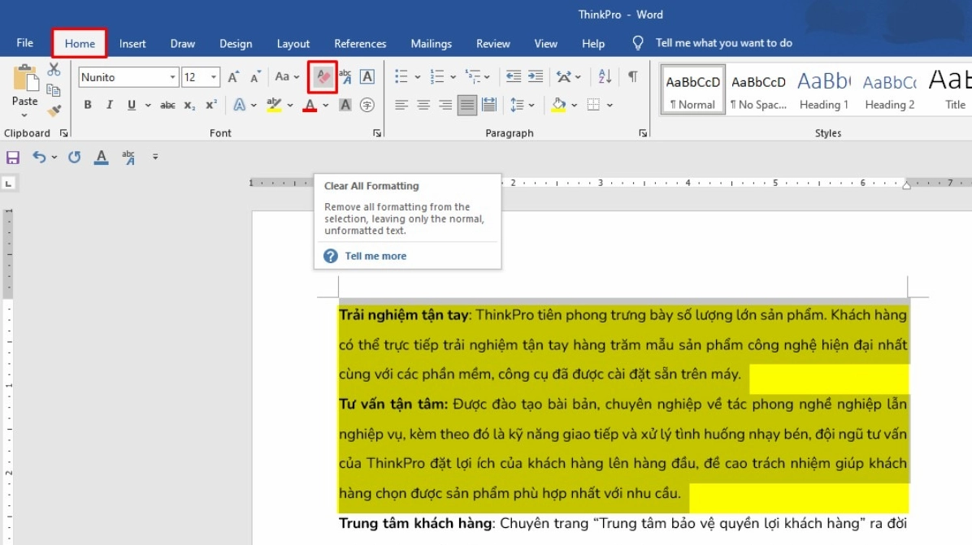This screenshot has height=545, width=972.
Task: Click the Paste clipboard icon
Action: click(x=25, y=78)
